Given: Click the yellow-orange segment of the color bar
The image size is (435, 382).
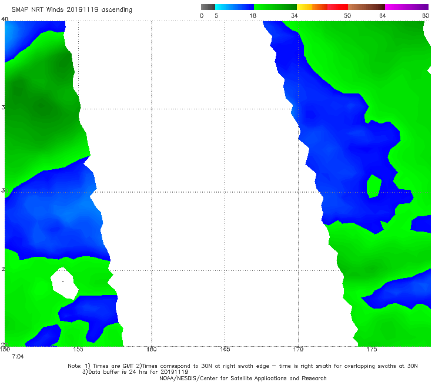Looking at the screenshot, I should pos(312,7).
